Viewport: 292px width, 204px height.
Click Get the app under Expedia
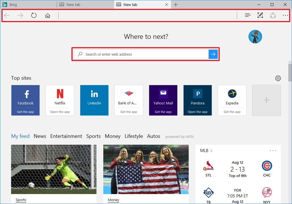pyautogui.click(x=232, y=112)
